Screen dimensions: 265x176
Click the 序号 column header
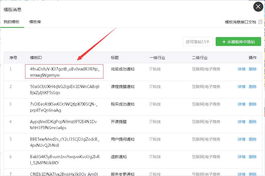pos(13,58)
